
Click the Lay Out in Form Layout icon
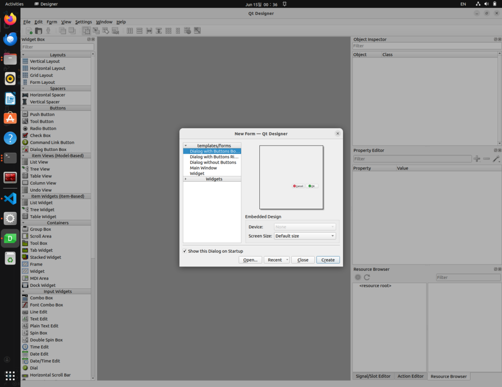click(x=178, y=31)
